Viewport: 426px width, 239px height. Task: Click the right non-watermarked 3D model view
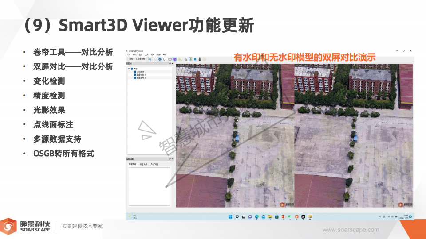point(354,135)
